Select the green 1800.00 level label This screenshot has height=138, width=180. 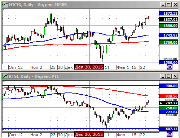(168, 25)
